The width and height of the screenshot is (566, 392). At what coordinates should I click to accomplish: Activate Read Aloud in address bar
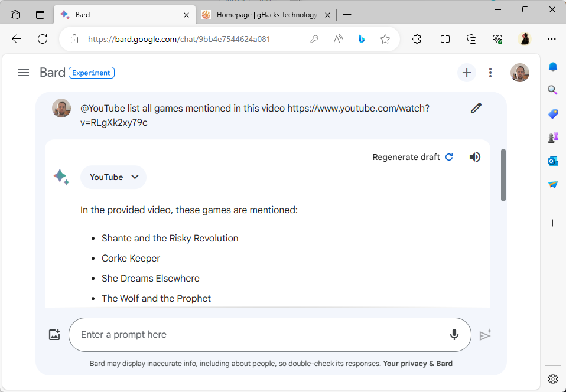pos(338,39)
